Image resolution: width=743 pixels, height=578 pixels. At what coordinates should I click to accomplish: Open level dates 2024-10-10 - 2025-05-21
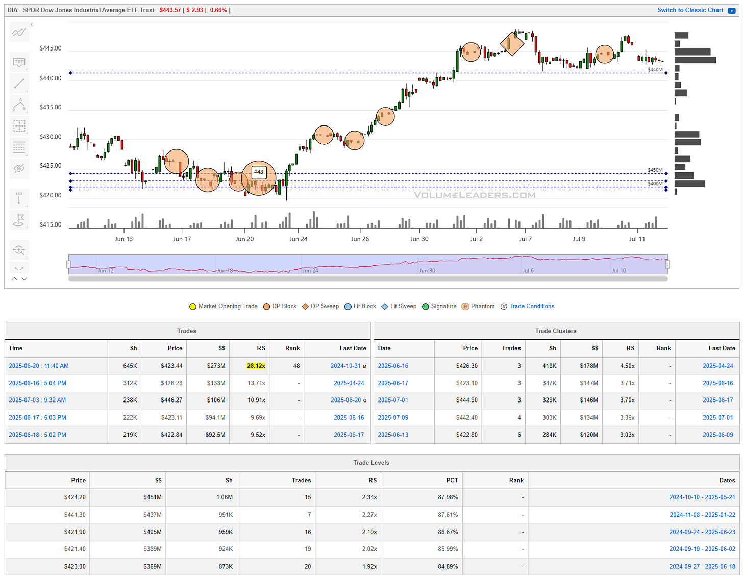702,497
